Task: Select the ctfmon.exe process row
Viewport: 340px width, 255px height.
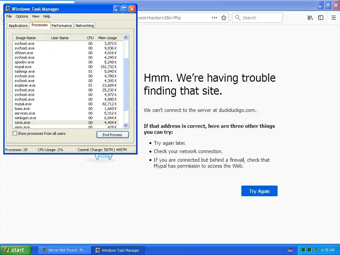Action: click(x=66, y=53)
